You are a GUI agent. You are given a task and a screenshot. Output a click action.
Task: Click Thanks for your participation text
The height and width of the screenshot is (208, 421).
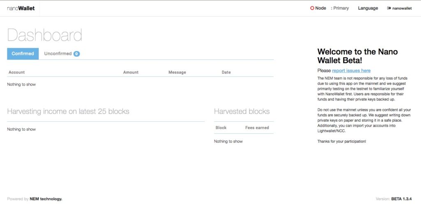coord(342,141)
